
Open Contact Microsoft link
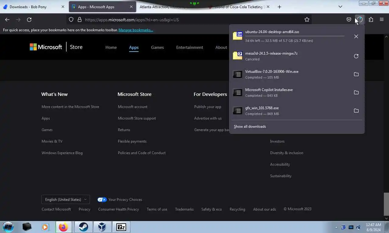[56, 209]
